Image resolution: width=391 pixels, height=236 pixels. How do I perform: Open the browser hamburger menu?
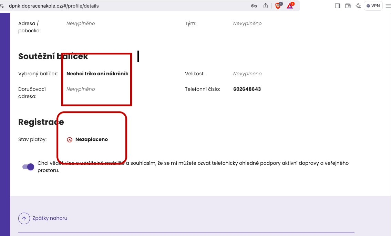tap(388, 6)
